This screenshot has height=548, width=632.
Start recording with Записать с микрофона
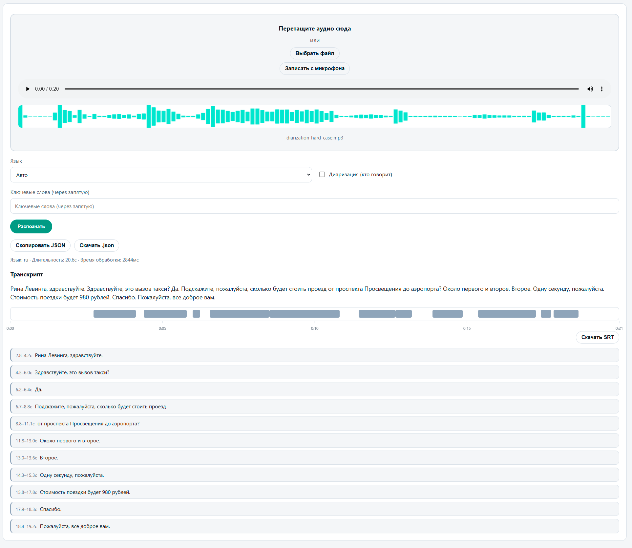(x=315, y=68)
